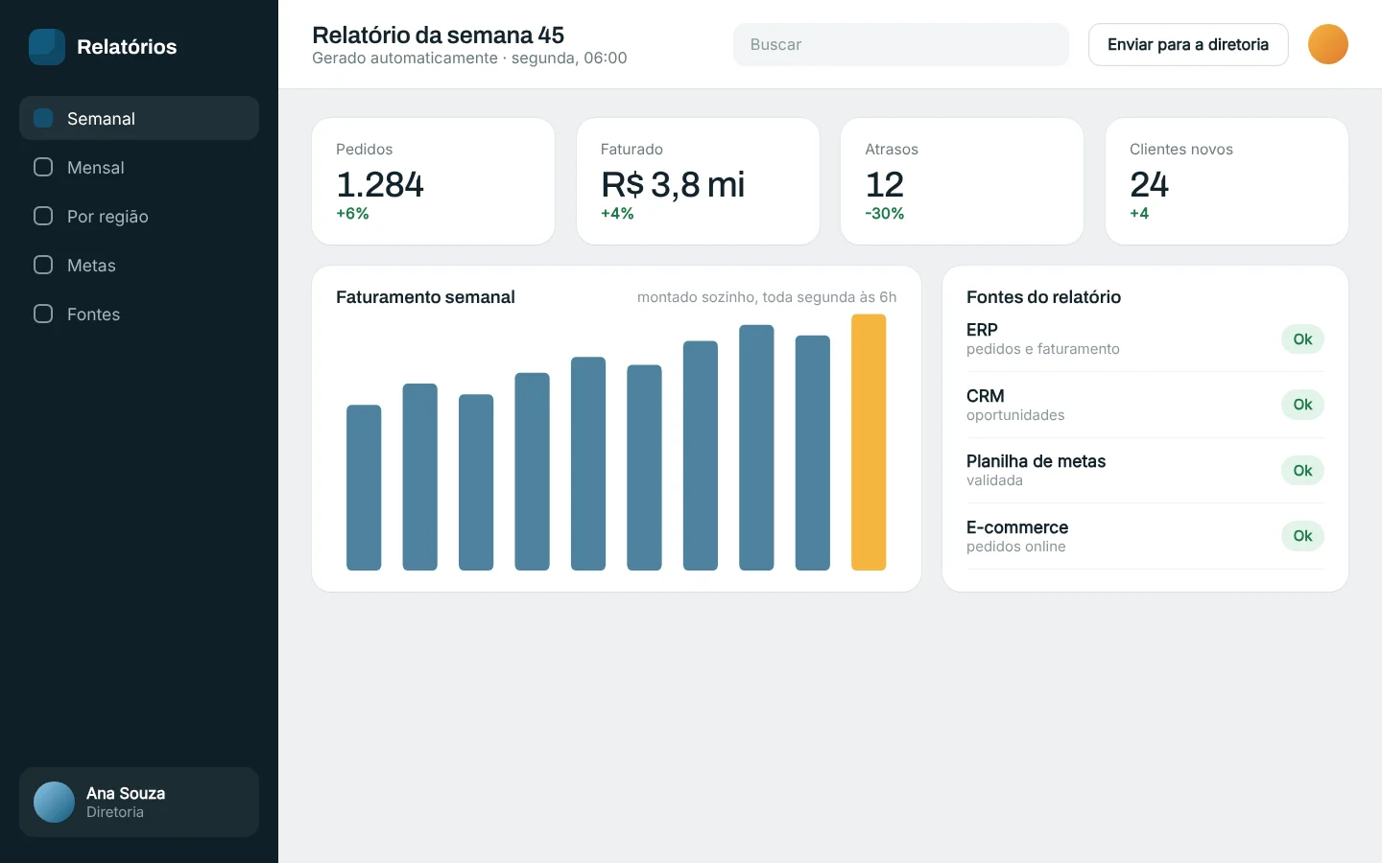1382x863 pixels.
Task: Click the Fontes sidebar icon
Action: pos(43,314)
